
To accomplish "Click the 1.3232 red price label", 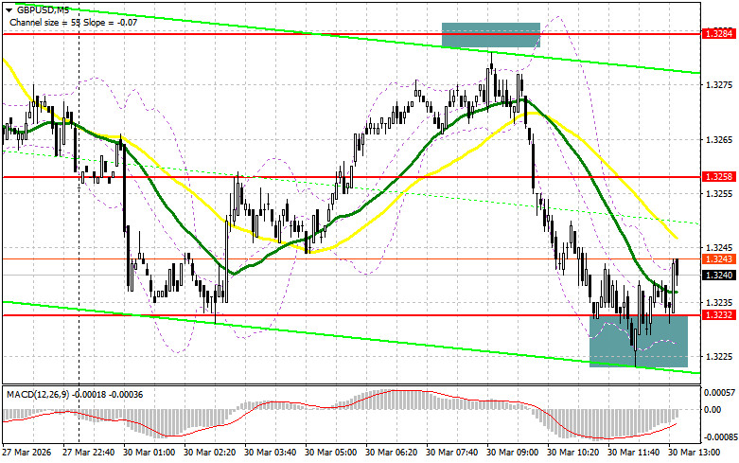I will point(719,314).
